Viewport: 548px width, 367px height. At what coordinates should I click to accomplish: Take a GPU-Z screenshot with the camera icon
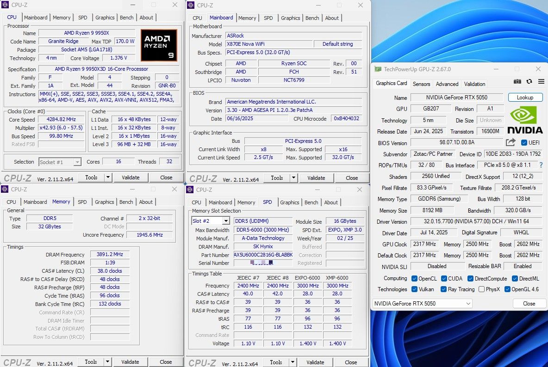click(x=517, y=81)
